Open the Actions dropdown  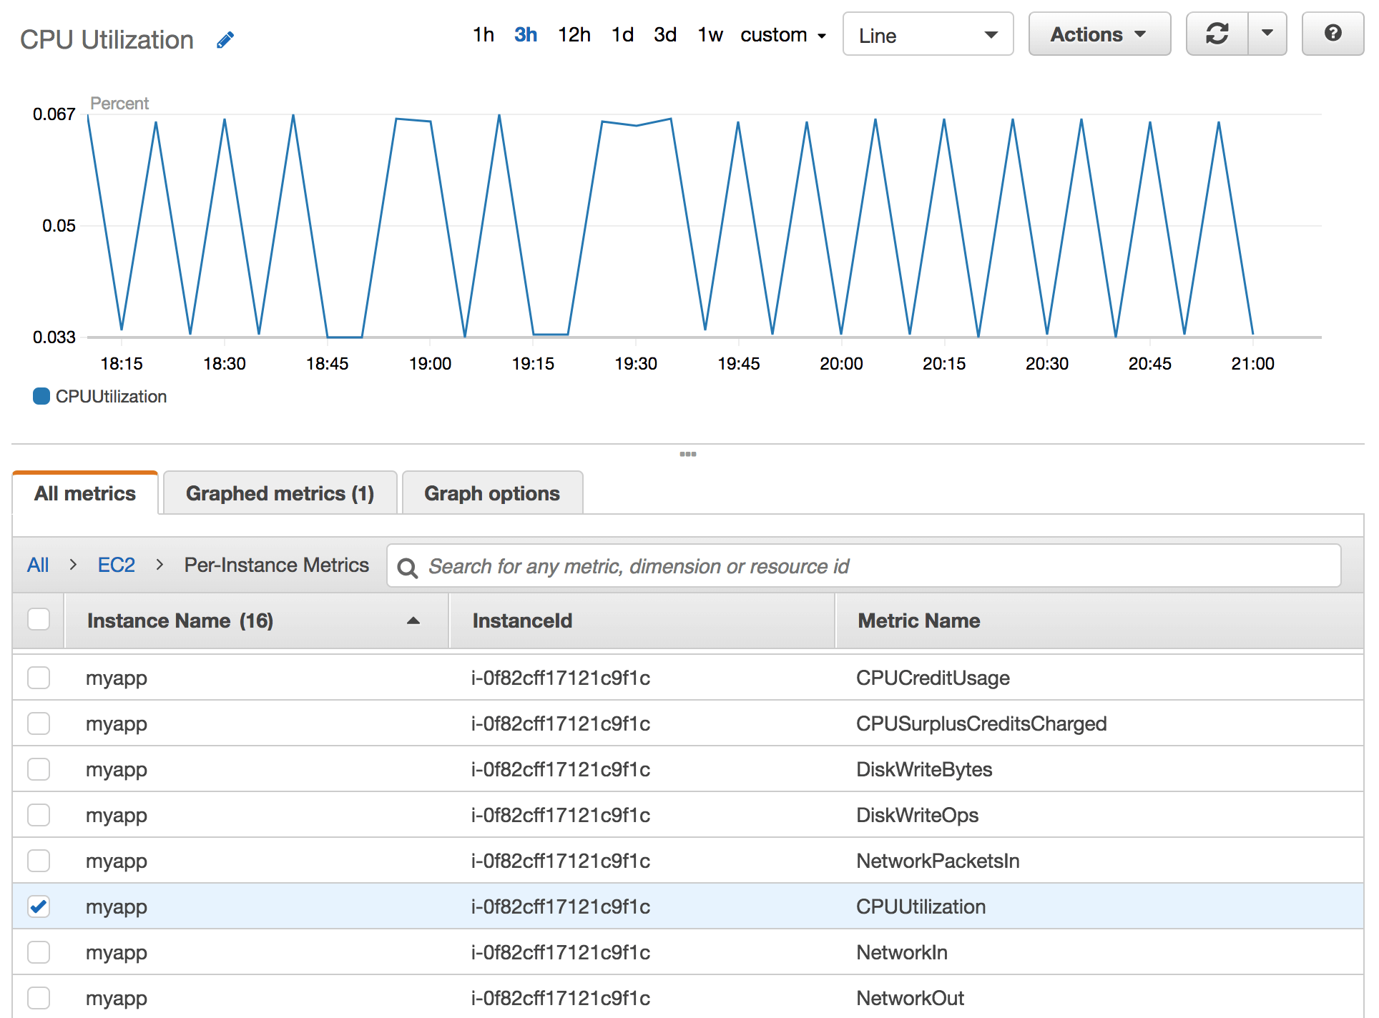tap(1099, 34)
